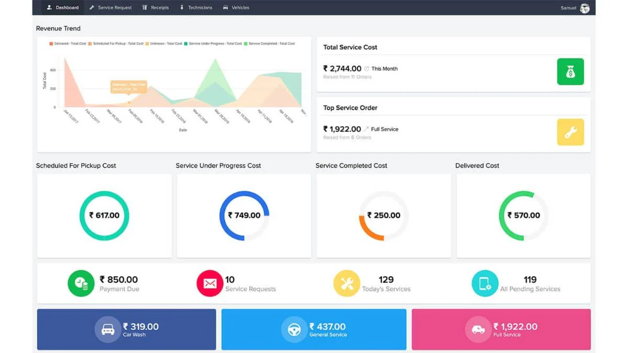Toggle Scheduled For Pickup legend item
The width and height of the screenshot is (628, 353).
(116, 43)
